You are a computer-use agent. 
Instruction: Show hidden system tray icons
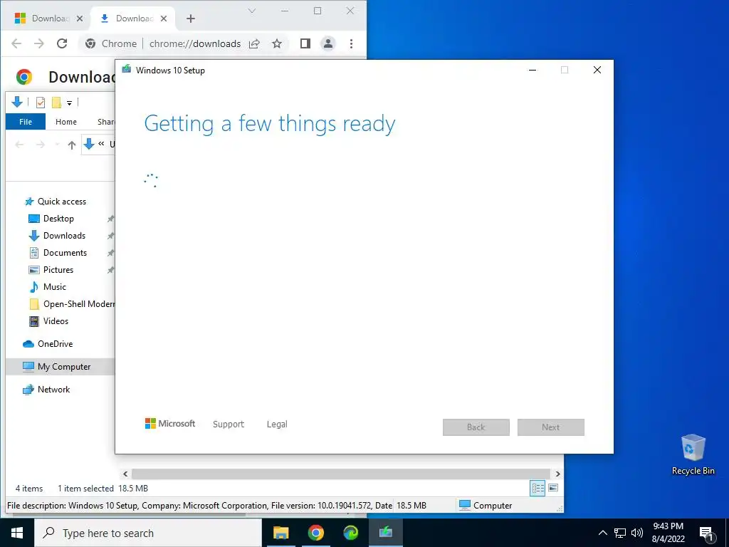[x=602, y=533]
